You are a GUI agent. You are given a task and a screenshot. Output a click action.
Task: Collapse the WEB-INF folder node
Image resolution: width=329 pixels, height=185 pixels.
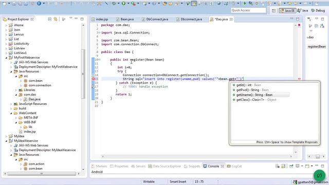(16, 122)
